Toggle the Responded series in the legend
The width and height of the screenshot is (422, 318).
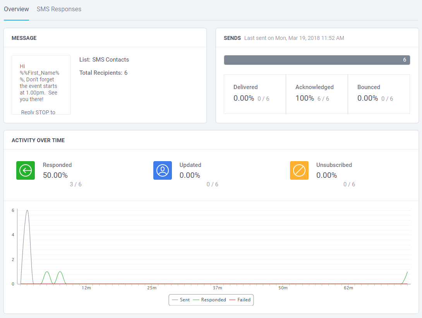pyautogui.click(x=210, y=300)
